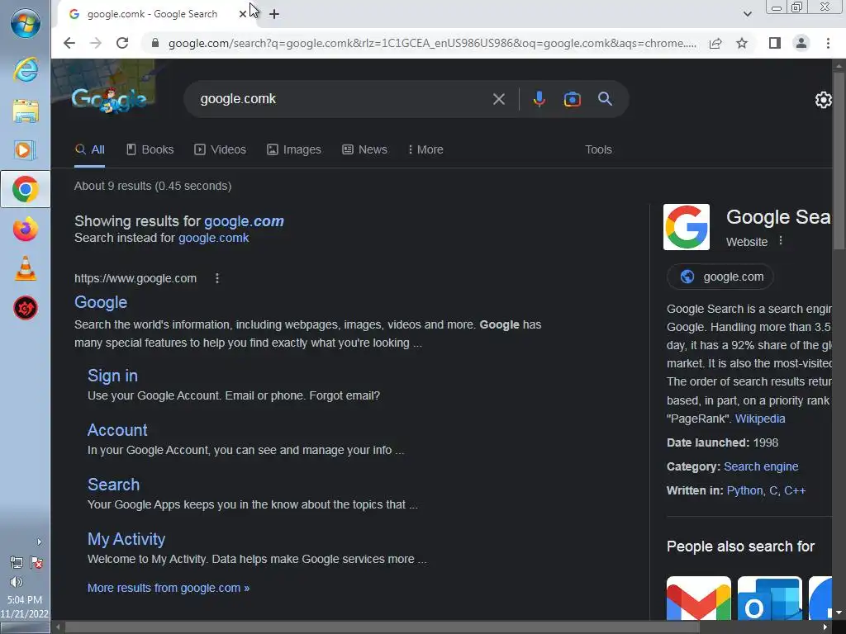This screenshot has width=846, height=634.
Task: Open knowledge panel more options
Action: coord(780,241)
